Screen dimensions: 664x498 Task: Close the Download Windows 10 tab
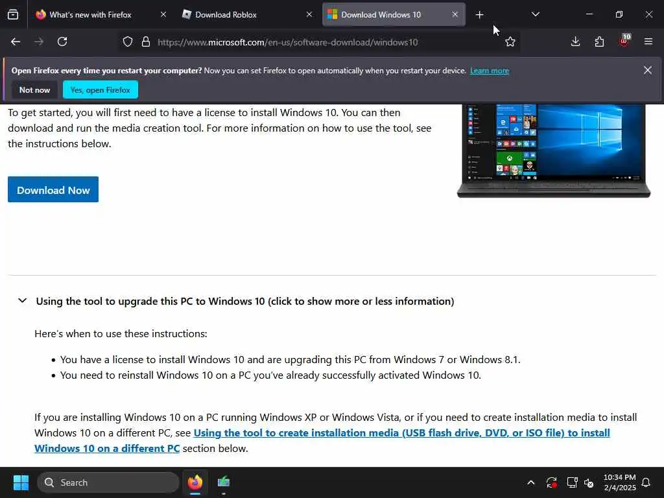[x=455, y=14]
